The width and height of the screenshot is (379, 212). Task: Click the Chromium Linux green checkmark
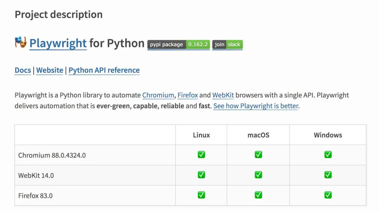[201, 155]
